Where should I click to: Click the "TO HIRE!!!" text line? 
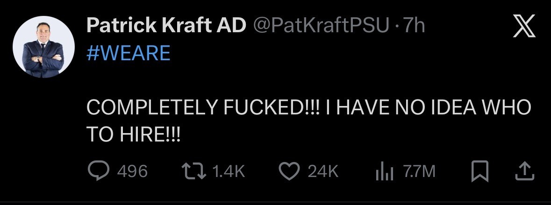134,135
